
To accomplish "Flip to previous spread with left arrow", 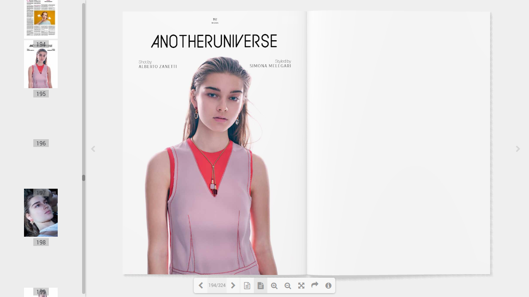I will tap(93, 149).
